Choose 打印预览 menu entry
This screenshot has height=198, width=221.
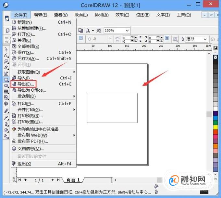pos(43,116)
